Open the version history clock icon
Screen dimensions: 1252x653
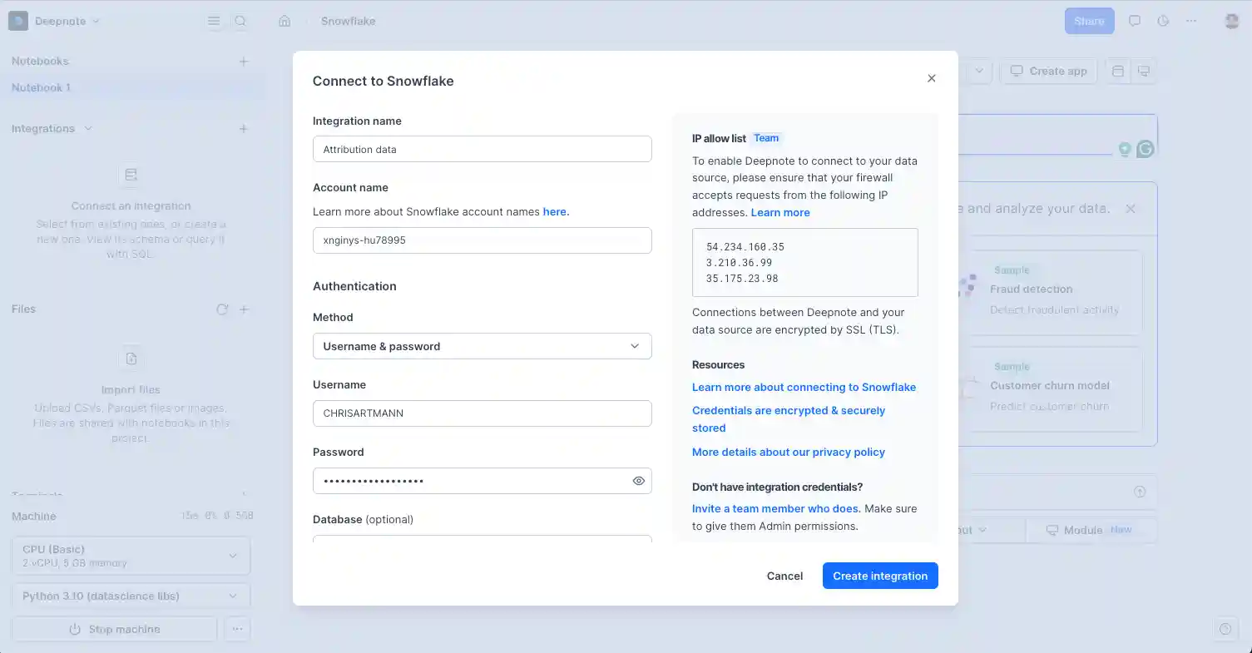[1162, 21]
